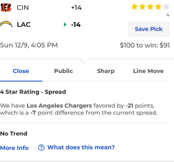Image resolution: width=174 pixels, height=162 pixels.
Task: Open the Sharp tab
Action: pyautogui.click(x=106, y=71)
